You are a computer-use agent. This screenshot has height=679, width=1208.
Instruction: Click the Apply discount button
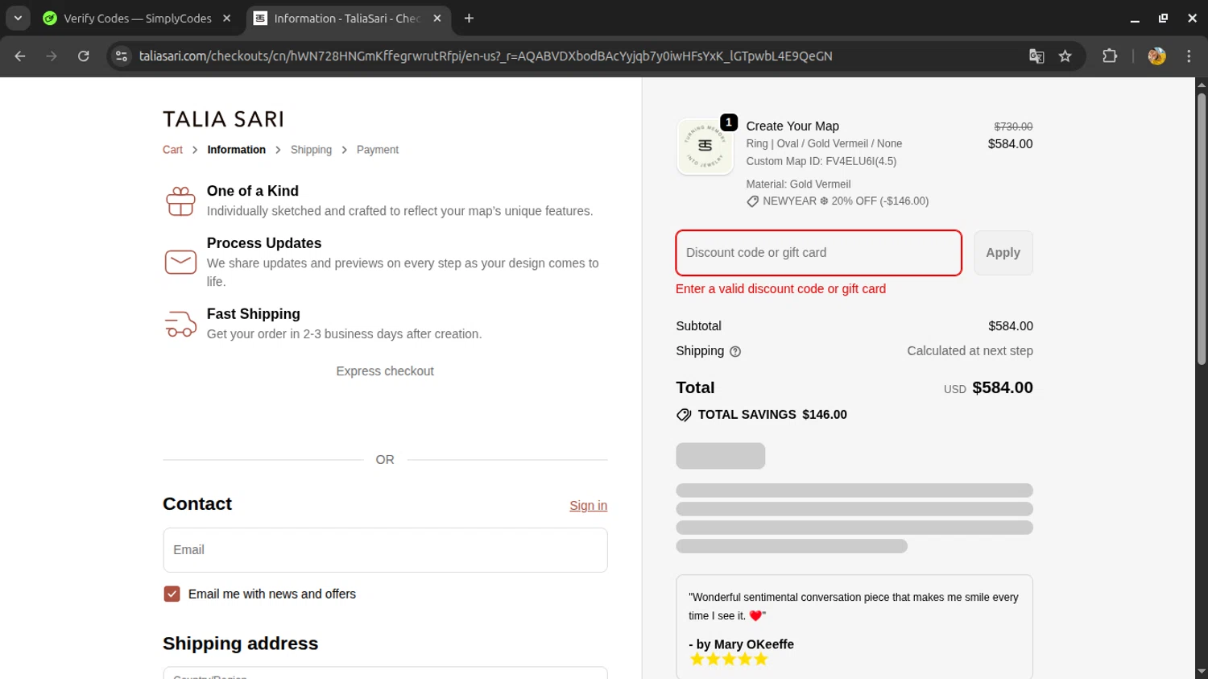click(x=1003, y=253)
